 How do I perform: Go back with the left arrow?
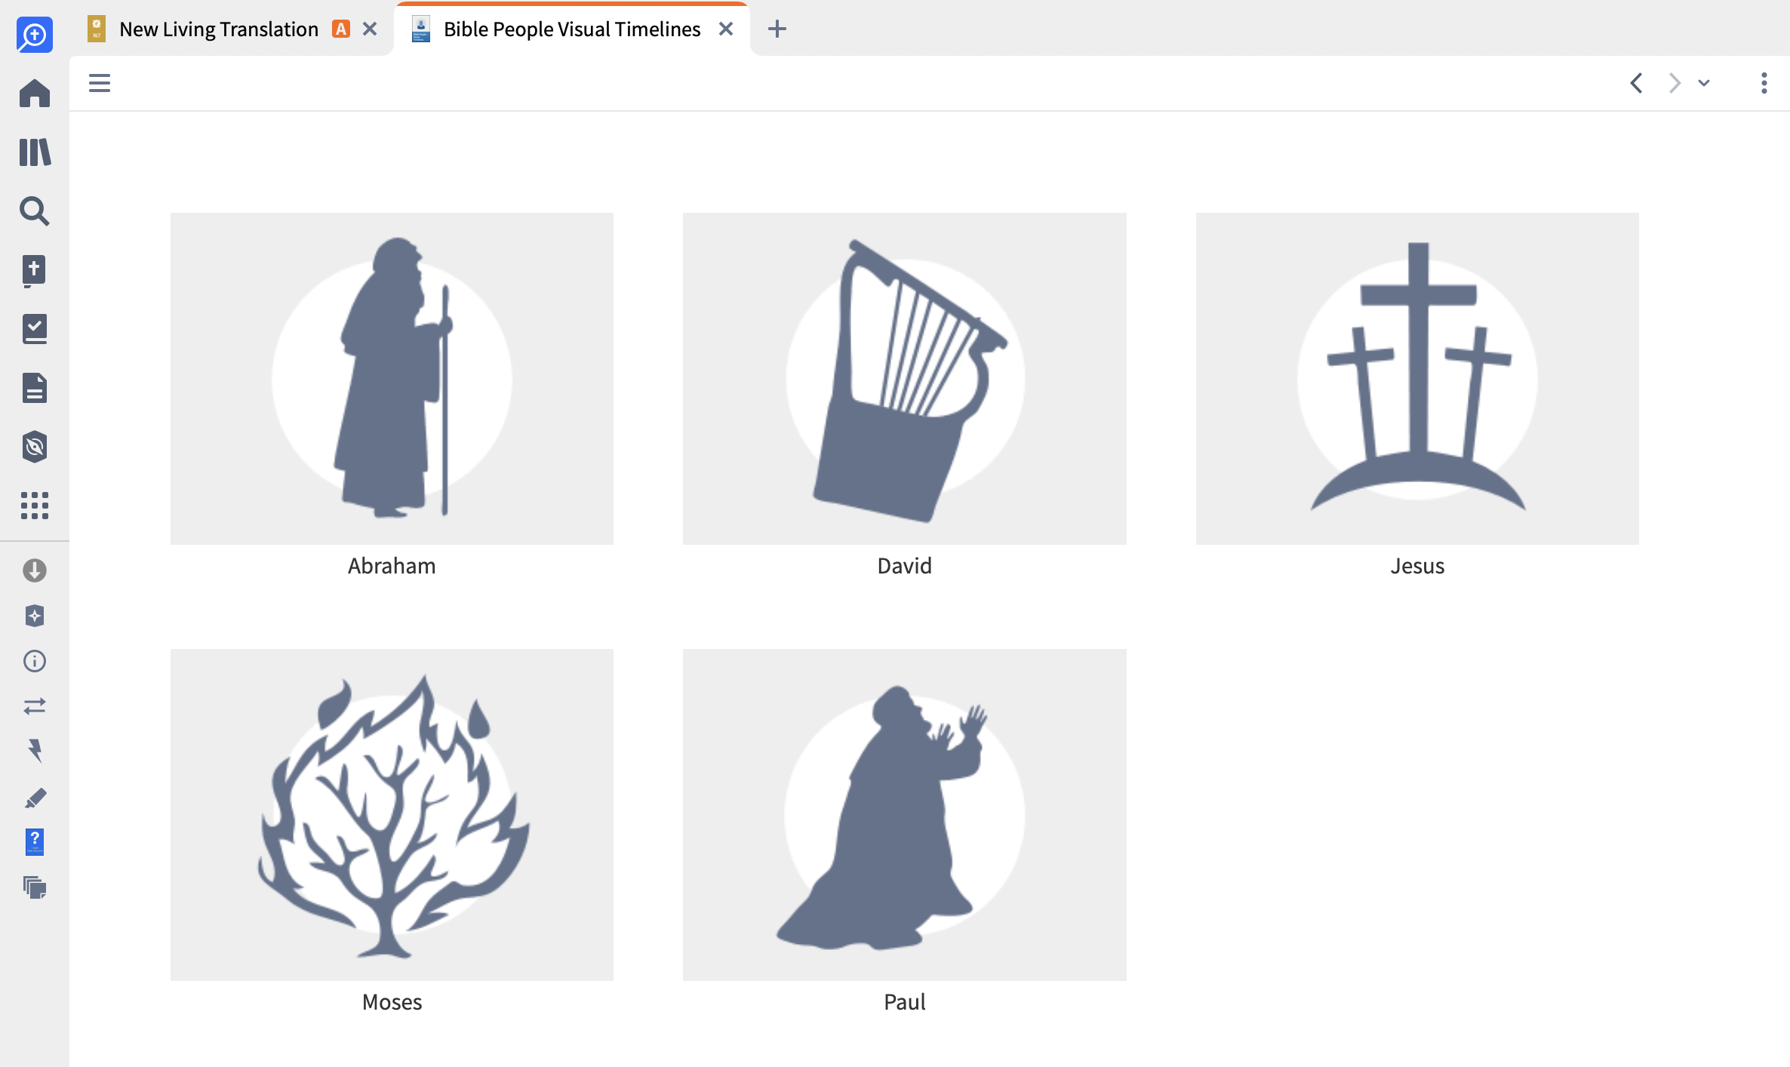point(1636,83)
